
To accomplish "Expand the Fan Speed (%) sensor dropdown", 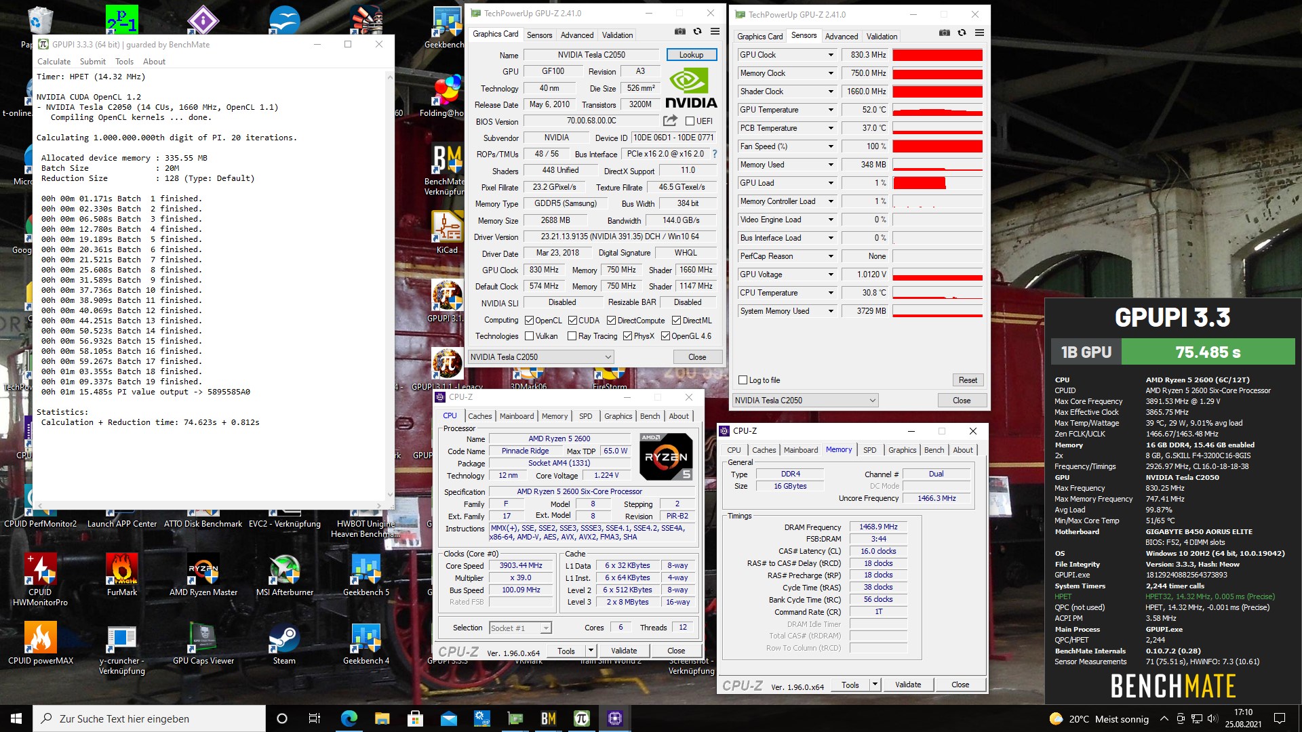I will tap(831, 146).
